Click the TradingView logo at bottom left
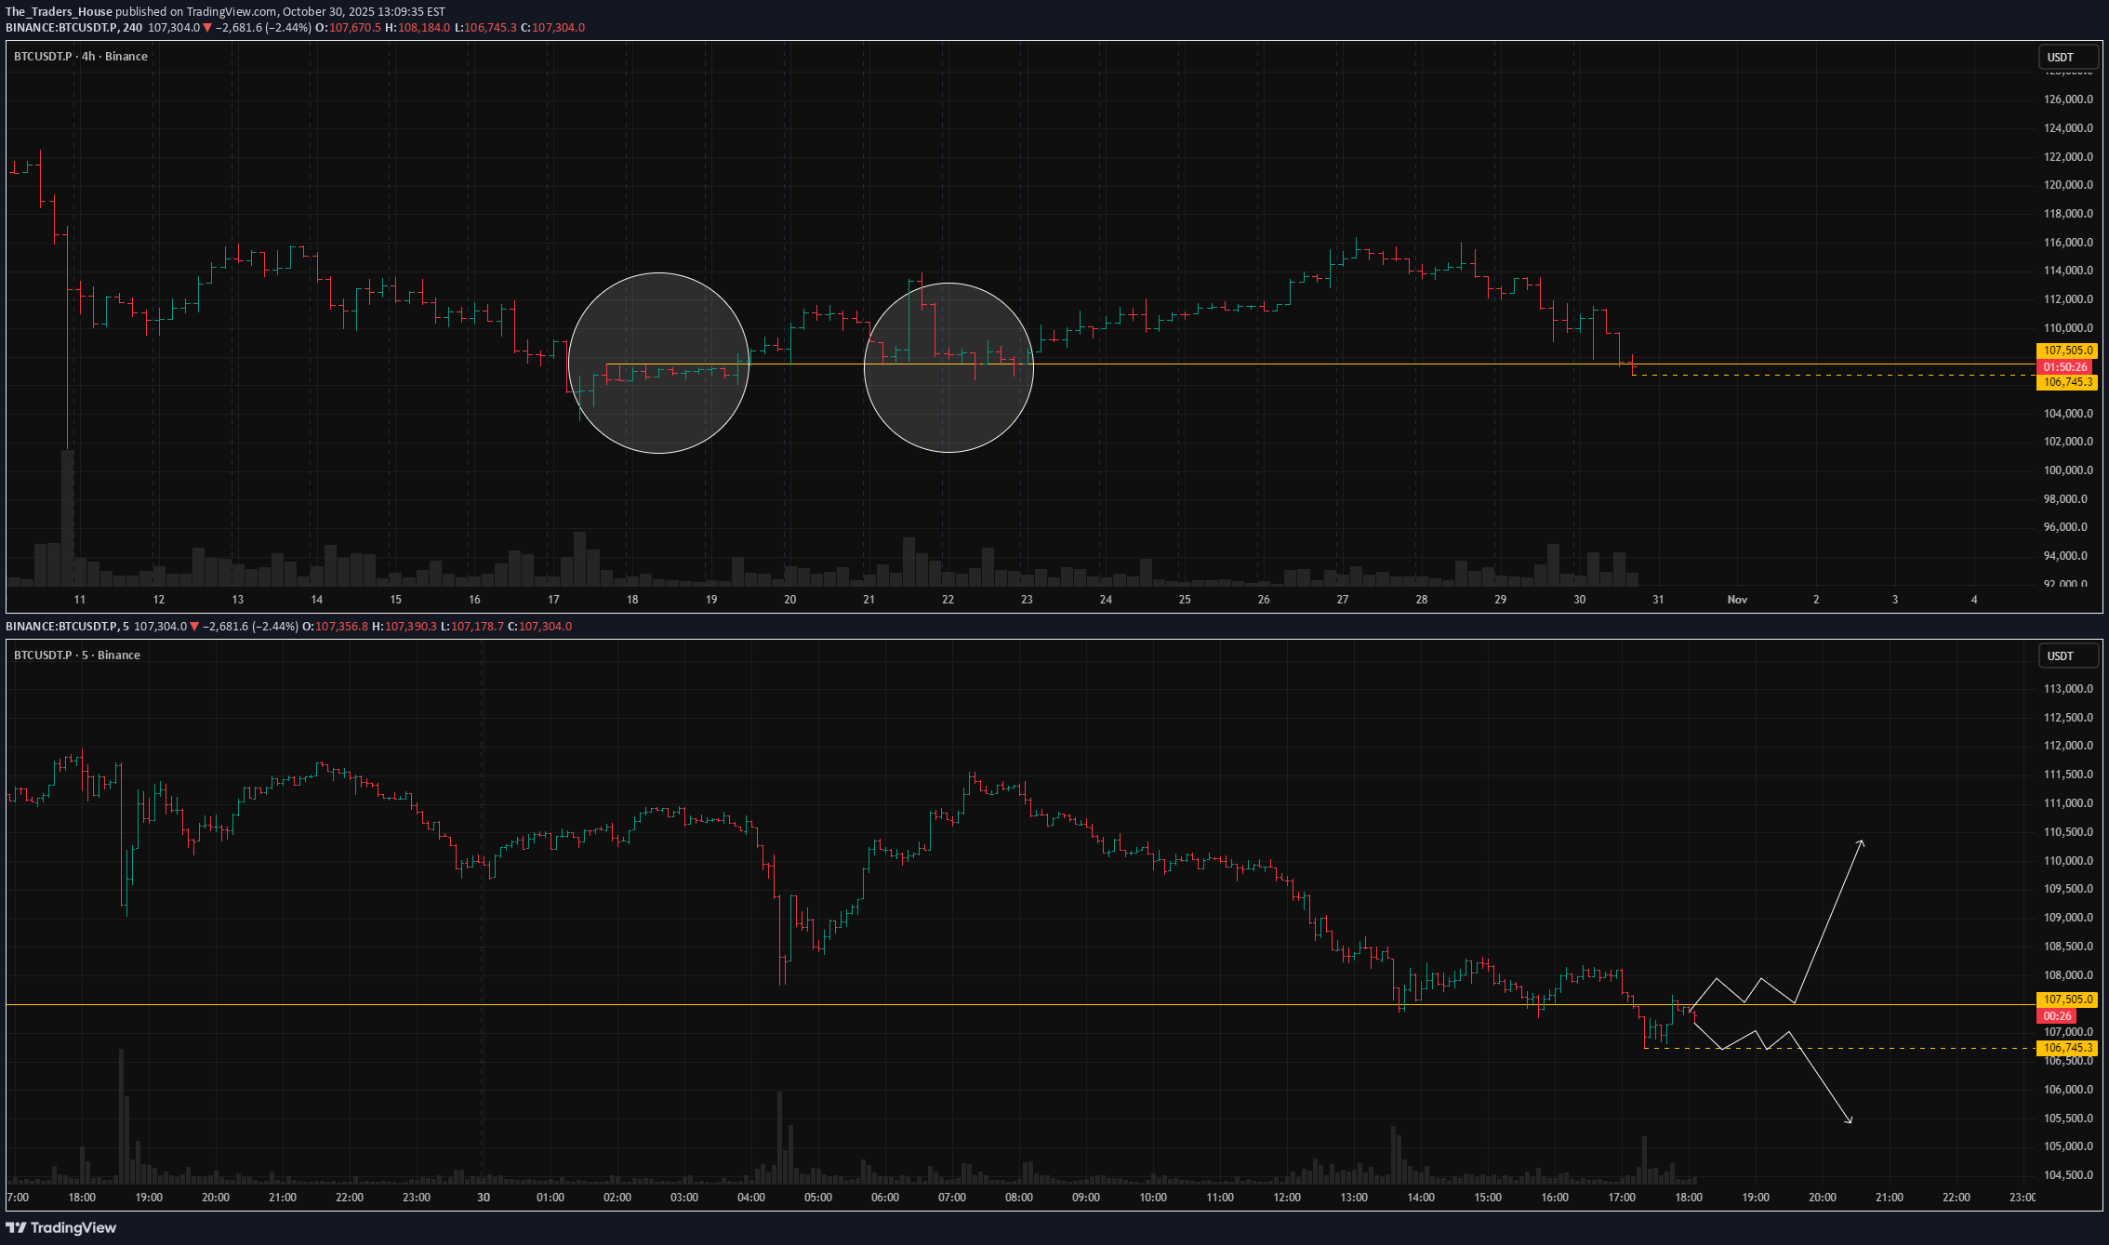 (61, 1227)
